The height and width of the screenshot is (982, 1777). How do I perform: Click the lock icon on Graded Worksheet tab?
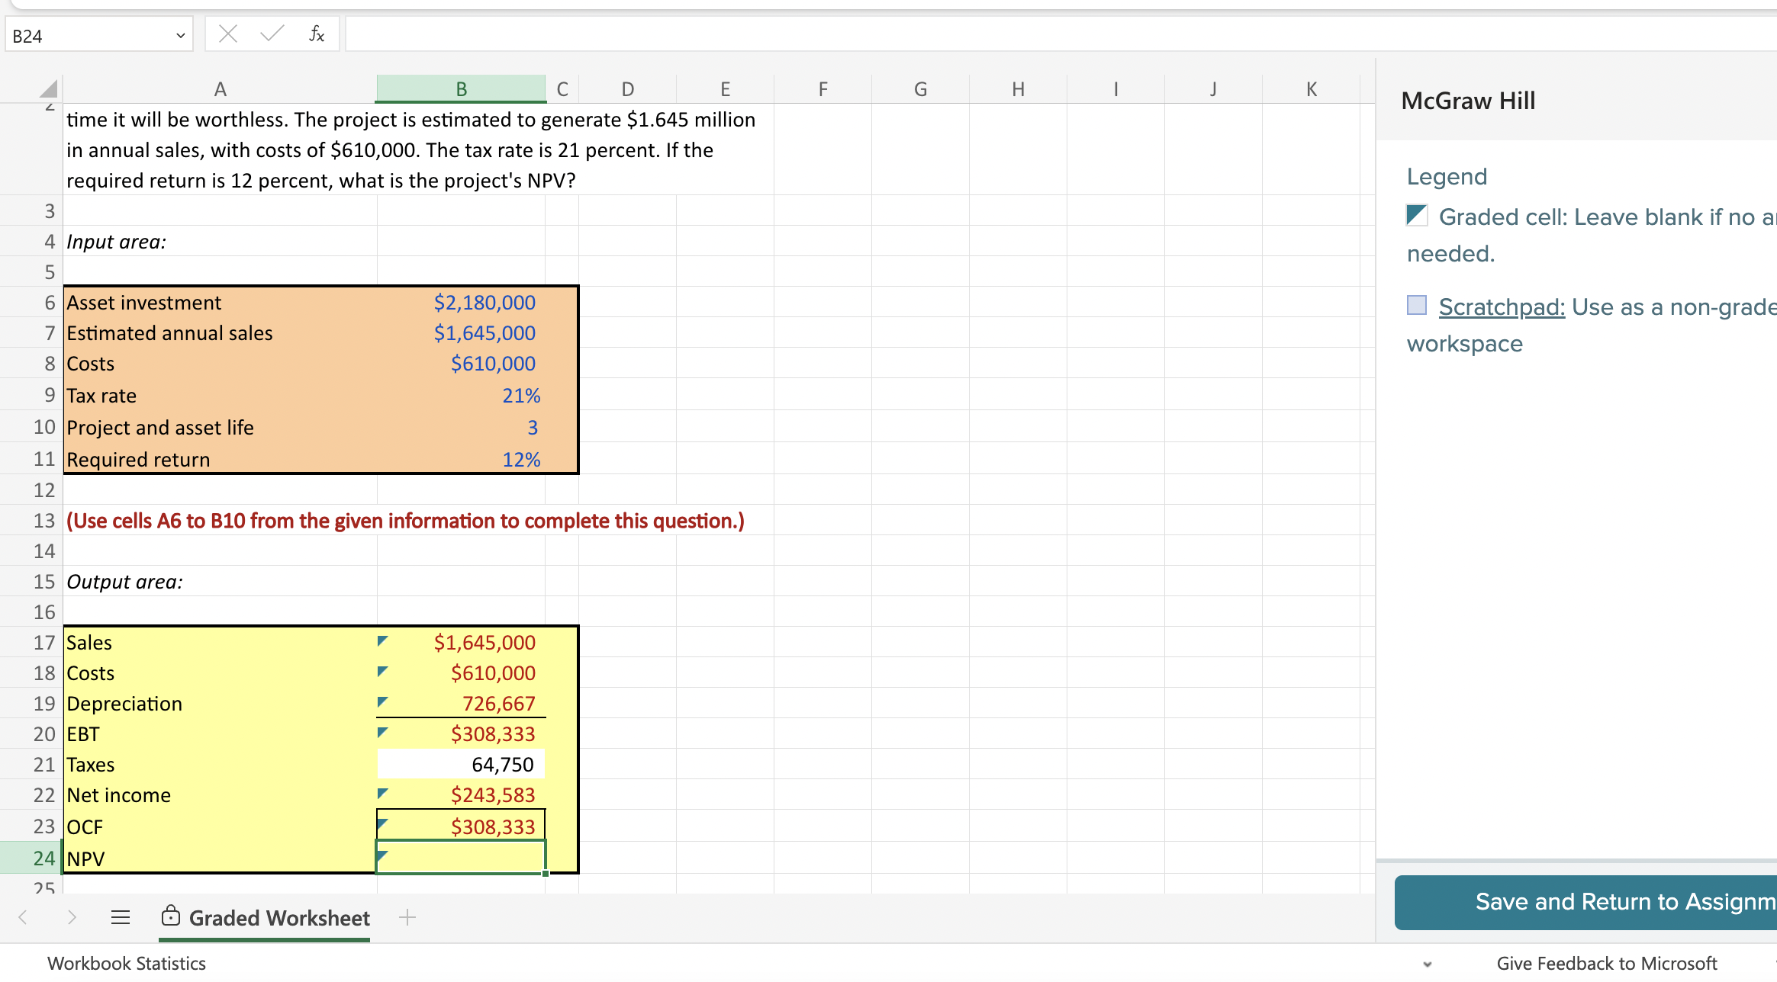tap(170, 917)
